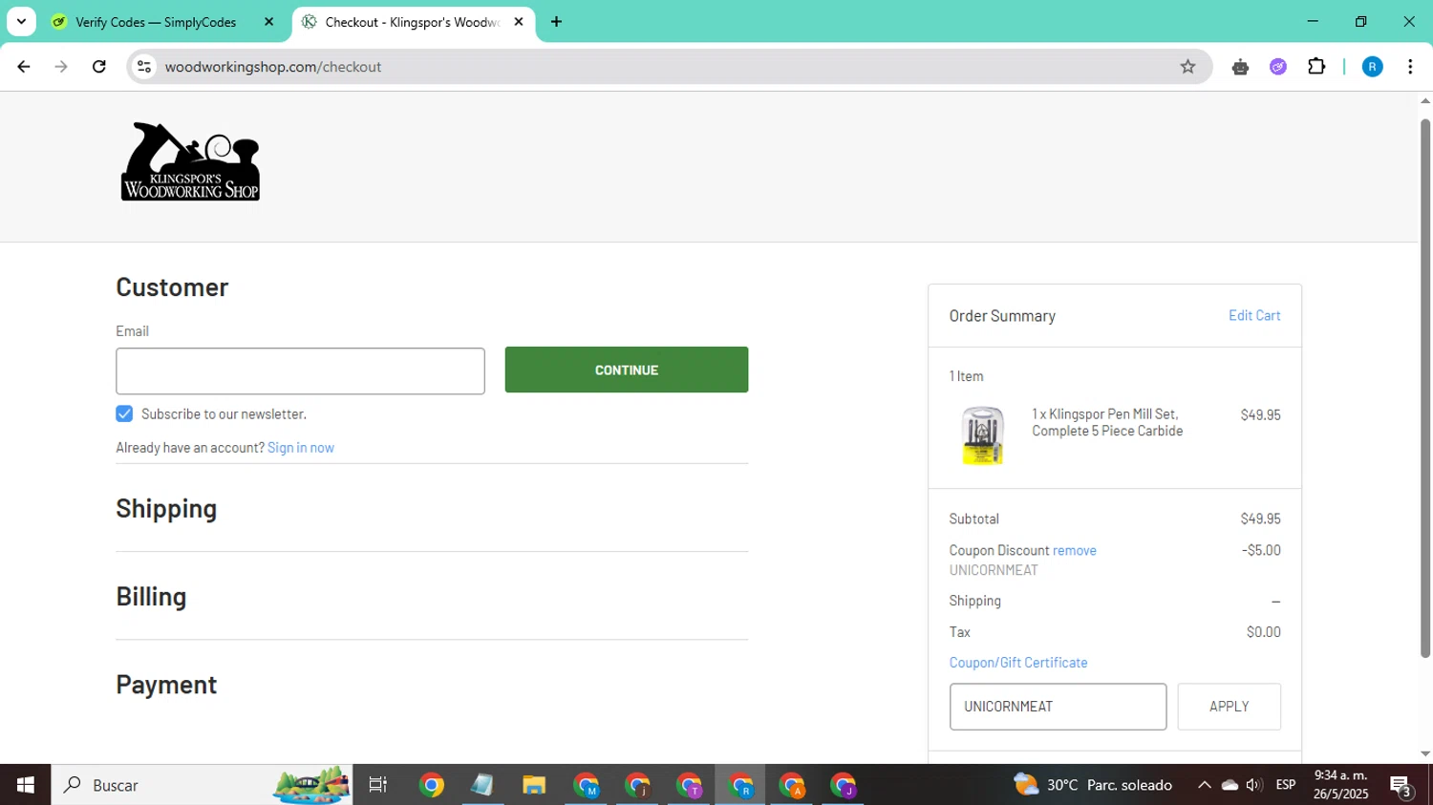Image resolution: width=1433 pixels, height=805 pixels.
Task: Select the Checkout - Klingspor's Woodworking tab
Action: click(x=412, y=22)
